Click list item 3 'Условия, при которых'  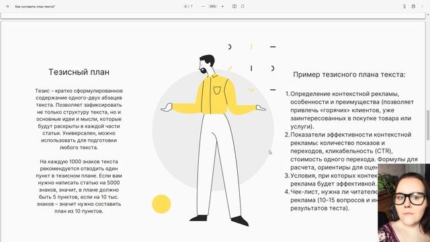coord(331,179)
